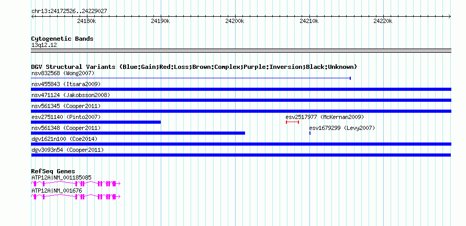Open variant nsv561345 (Cooper2011) label
The width and height of the screenshot is (466, 226).
[66, 106]
